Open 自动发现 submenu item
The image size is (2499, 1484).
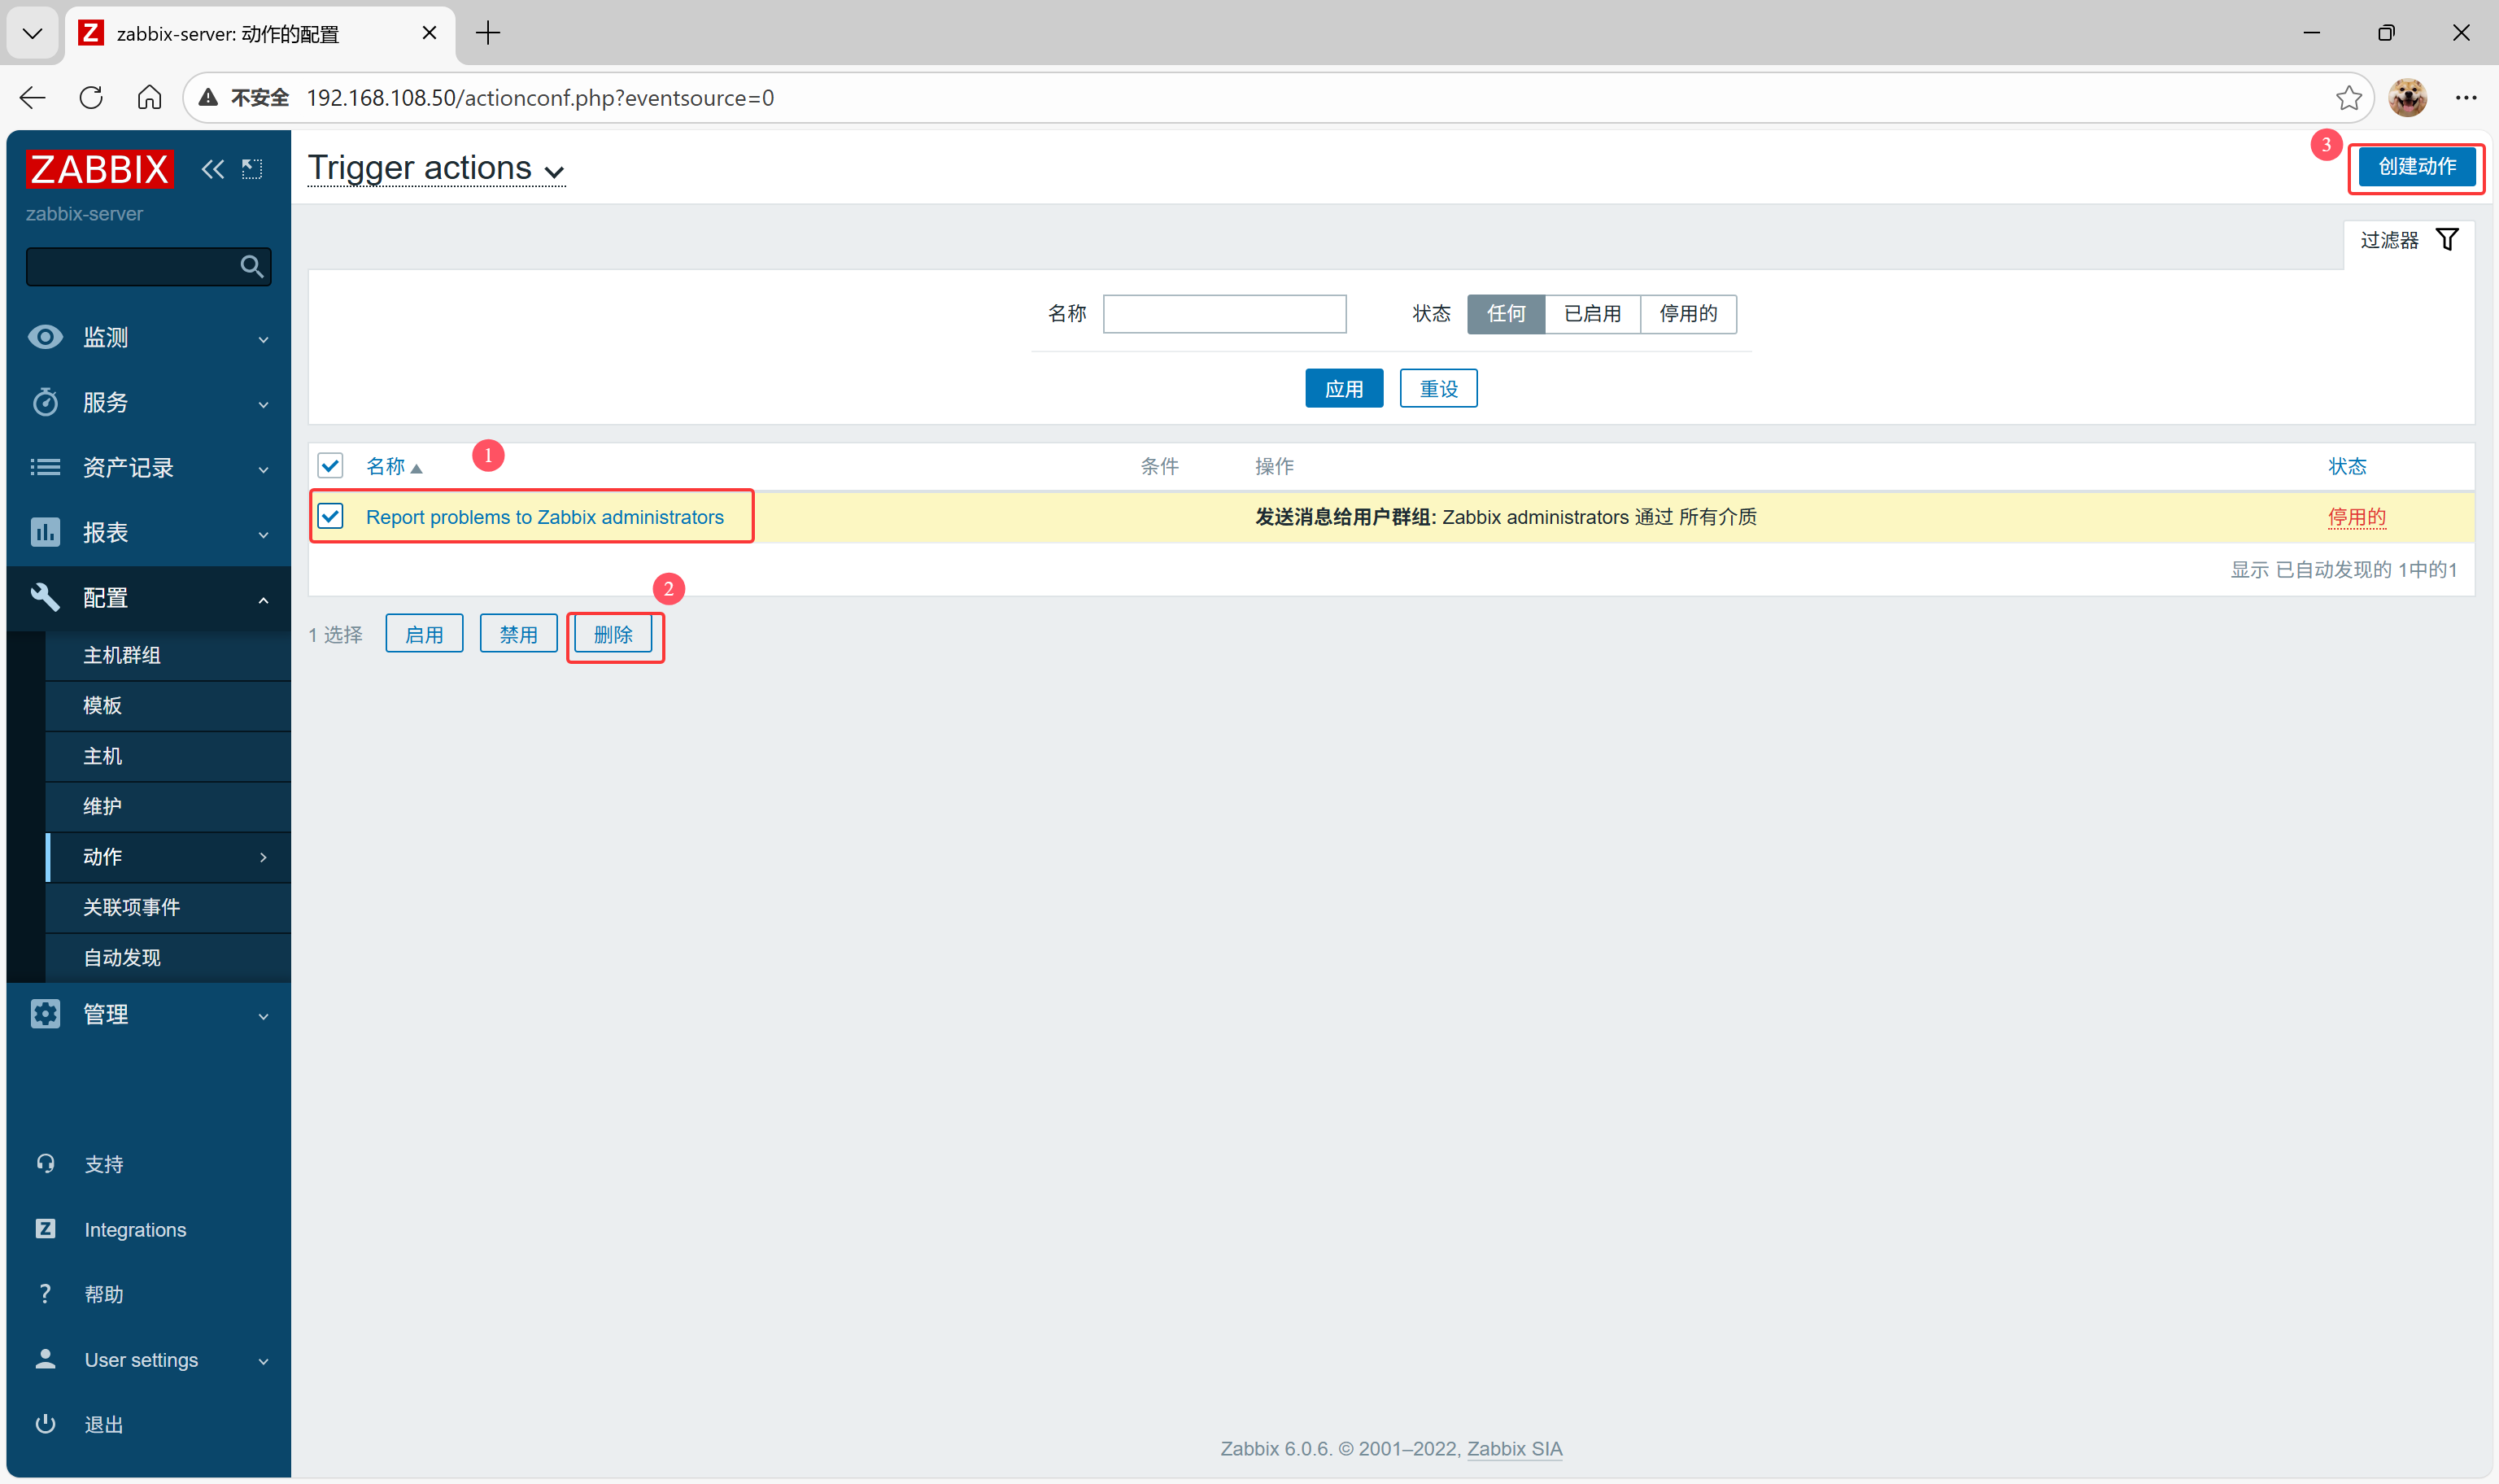[x=122, y=958]
